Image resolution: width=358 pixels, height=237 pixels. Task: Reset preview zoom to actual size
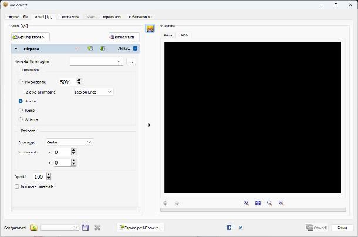click(x=269, y=203)
